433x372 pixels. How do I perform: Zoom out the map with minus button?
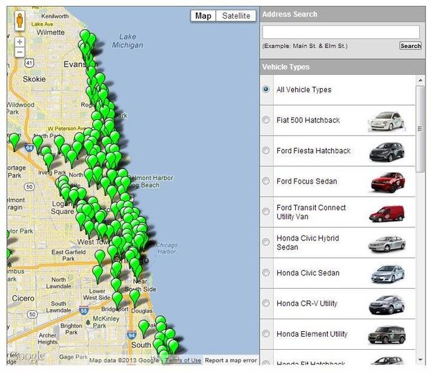tap(19, 52)
